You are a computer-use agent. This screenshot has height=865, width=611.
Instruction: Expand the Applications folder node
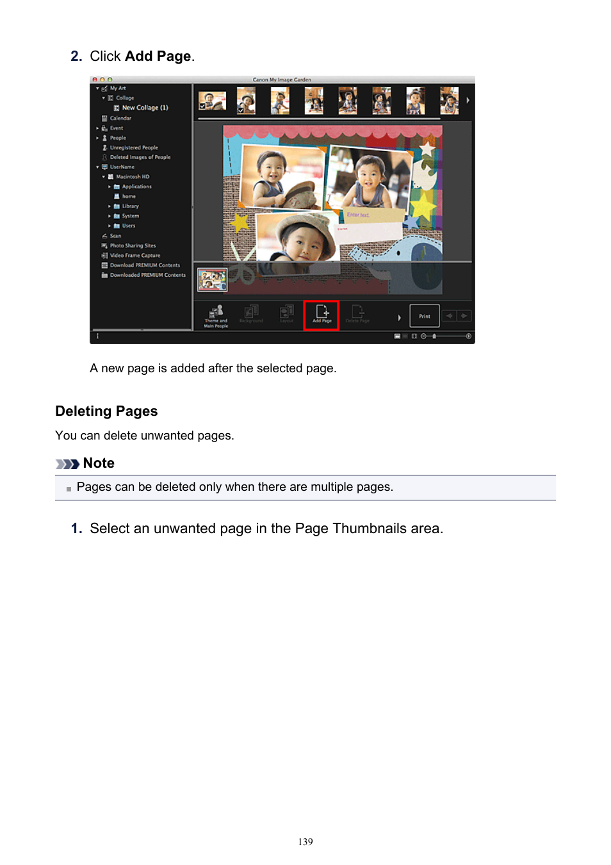pyautogui.click(x=110, y=186)
